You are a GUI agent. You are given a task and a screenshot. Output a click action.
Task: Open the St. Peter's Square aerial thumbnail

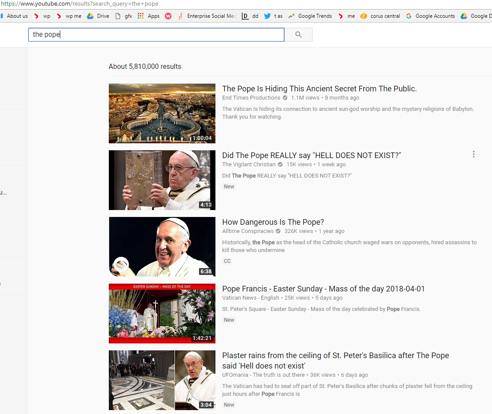162,113
